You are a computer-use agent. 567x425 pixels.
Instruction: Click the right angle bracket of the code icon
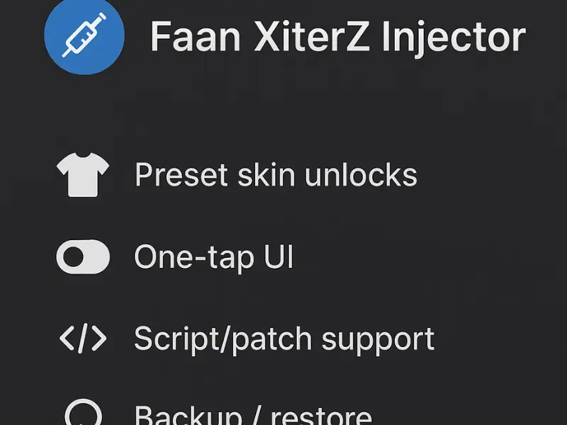coord(99,339)
